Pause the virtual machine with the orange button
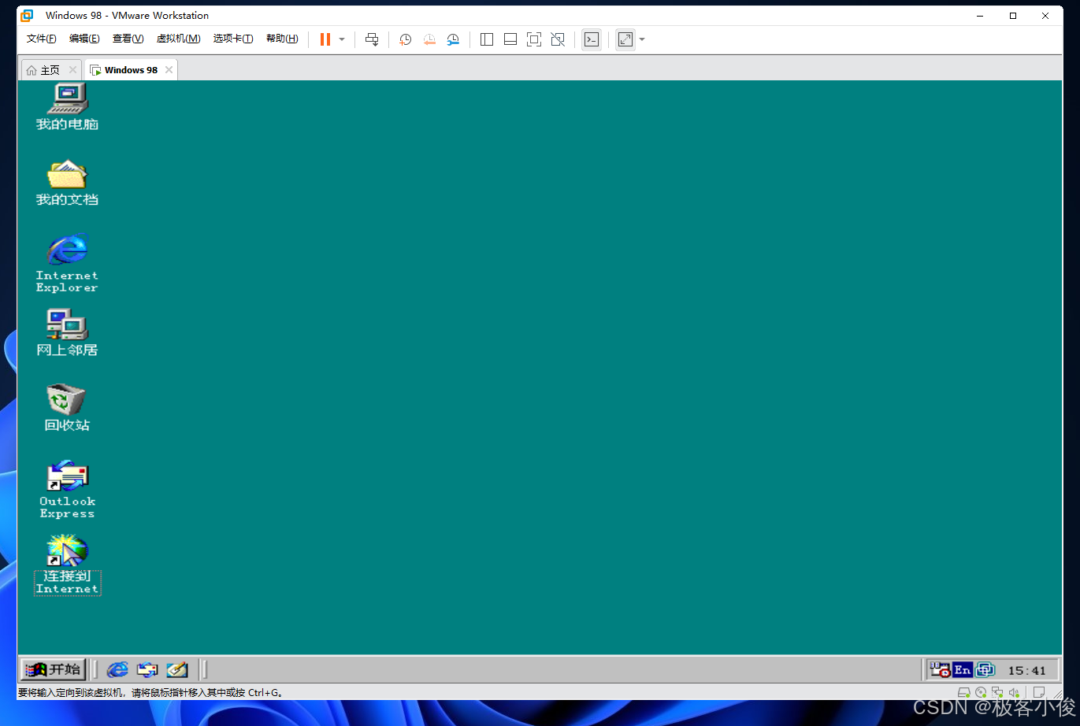The width and height of the screenshot is (1080, 726). point(325,39)
